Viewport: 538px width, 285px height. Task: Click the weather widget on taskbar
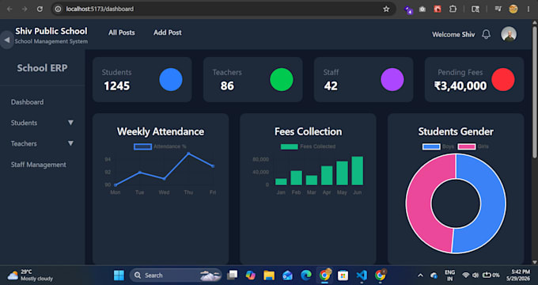31,275
